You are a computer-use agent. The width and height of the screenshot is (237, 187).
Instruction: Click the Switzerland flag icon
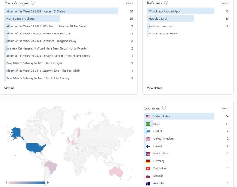[148, 168]
